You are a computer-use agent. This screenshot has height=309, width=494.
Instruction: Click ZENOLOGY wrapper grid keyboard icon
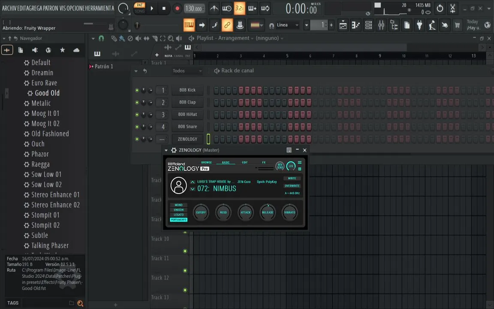pos(289,150)
